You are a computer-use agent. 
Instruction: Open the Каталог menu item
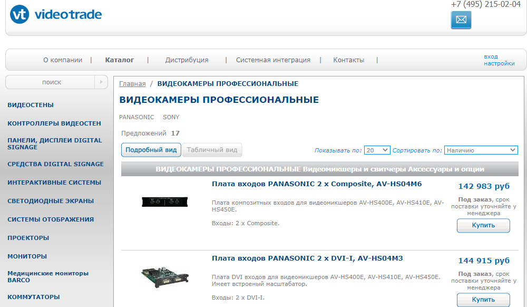click(119, 60)
